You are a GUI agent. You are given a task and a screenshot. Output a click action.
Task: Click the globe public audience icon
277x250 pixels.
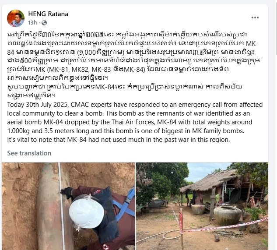[44, 23]
